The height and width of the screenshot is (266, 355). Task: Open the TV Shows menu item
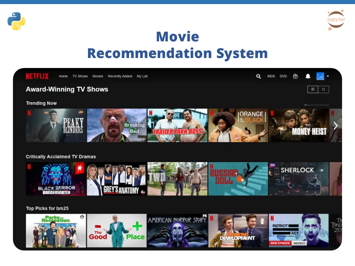point(80,76)
